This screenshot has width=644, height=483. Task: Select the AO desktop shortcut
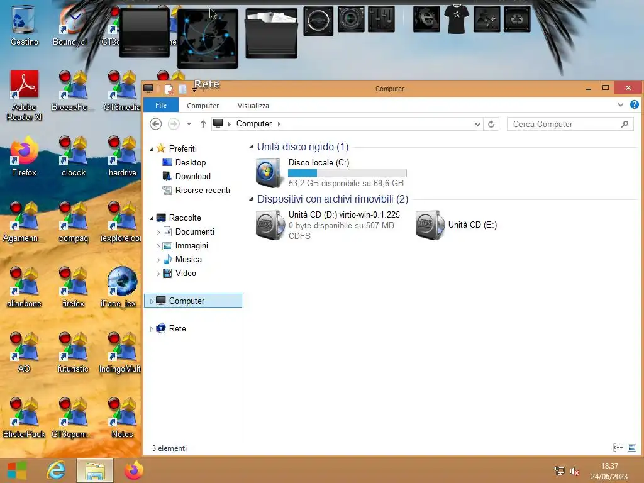tap(24, 353)
